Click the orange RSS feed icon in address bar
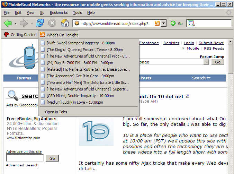 [157, 23]
